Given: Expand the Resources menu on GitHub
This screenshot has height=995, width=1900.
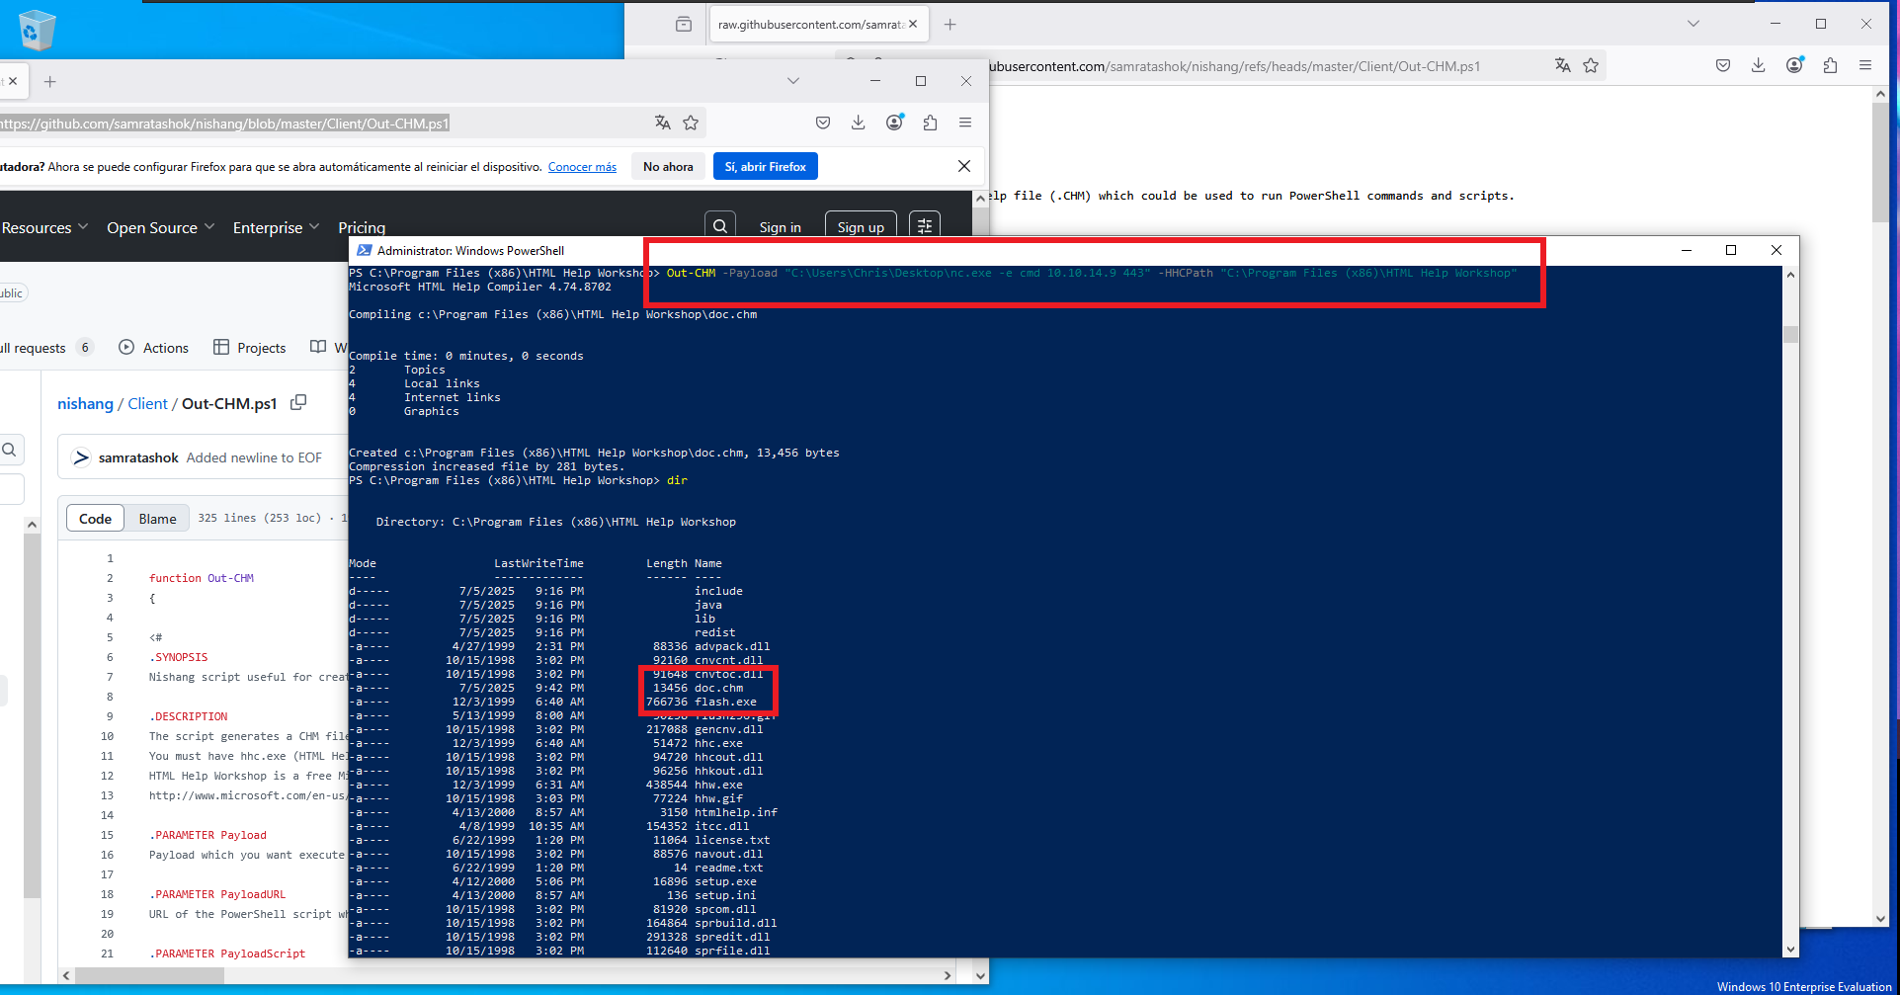Looking at the screenshot, I should tap(44, 227).
